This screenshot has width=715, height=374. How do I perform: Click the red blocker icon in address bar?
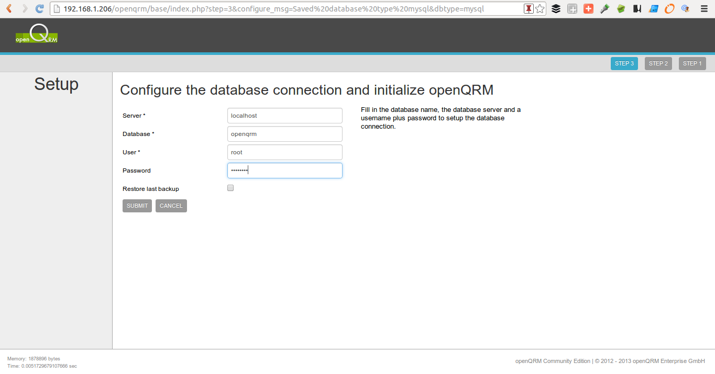pos(528,8)
